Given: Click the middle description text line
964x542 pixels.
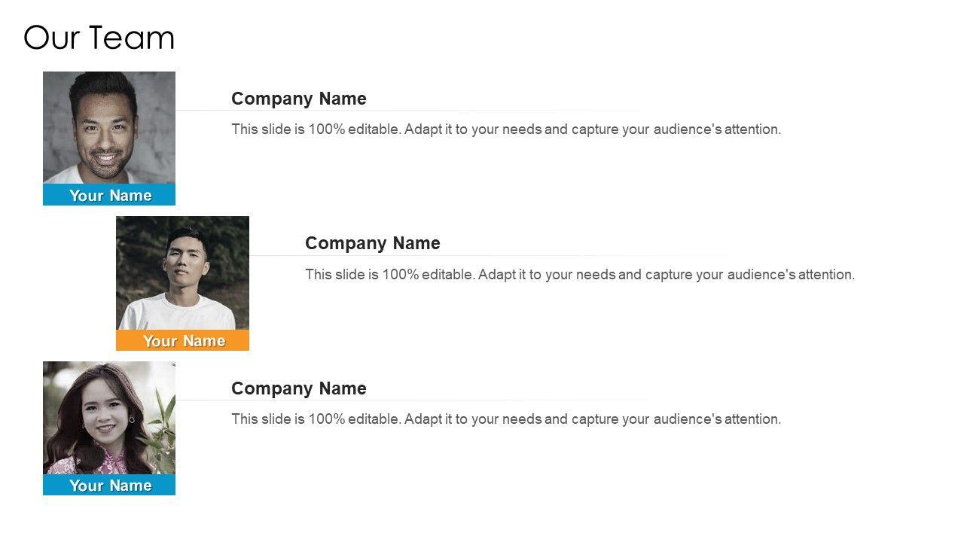Looking at the screenshot, I should click(x=580, y=275).
